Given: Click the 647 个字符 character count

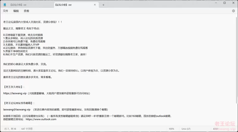Looking at the screenshot, I should coord(27,129).
